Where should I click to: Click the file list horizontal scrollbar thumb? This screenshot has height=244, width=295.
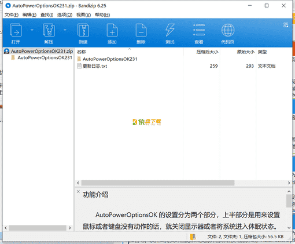158,183
